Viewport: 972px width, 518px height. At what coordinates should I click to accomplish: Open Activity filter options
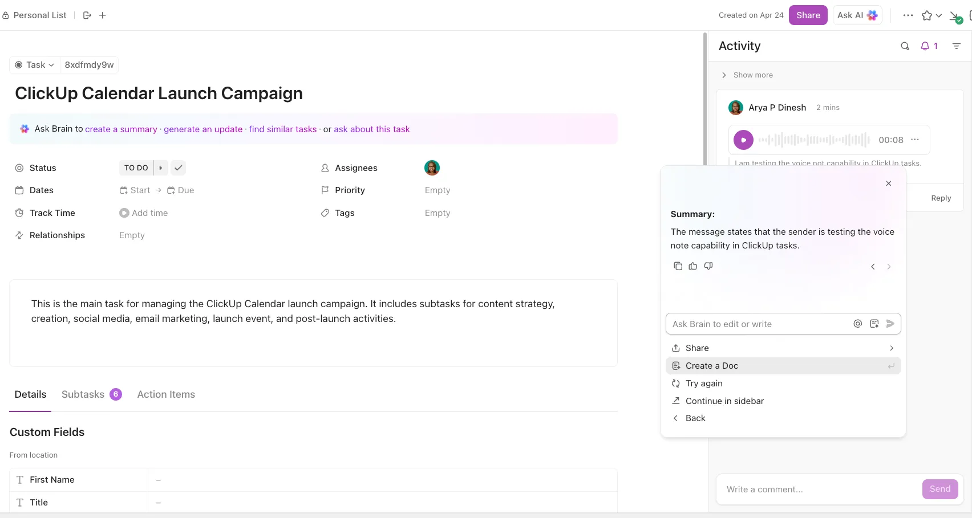[957, 46]
